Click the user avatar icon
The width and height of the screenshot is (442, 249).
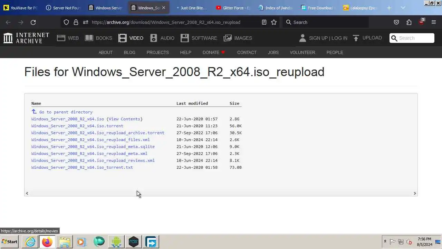click(x=302, y=38)
